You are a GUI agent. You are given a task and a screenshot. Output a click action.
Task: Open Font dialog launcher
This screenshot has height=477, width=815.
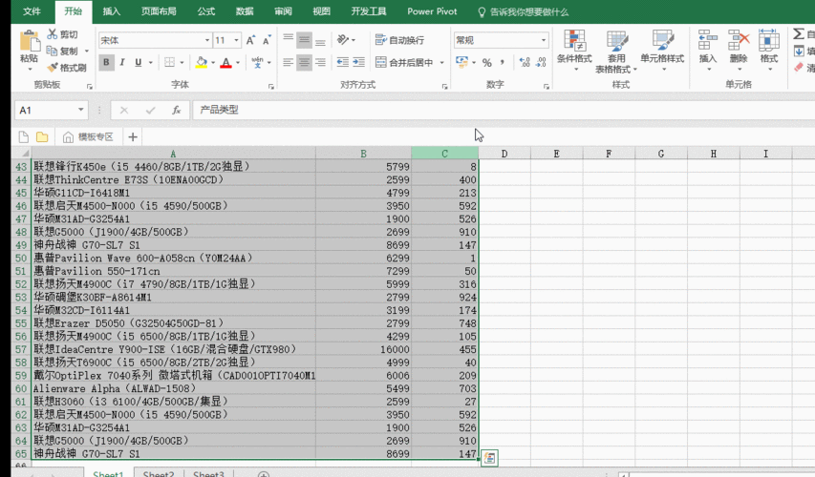(x=270, y=87)
